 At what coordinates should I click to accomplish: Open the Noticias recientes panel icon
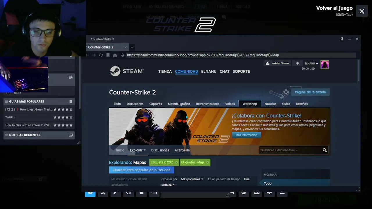71,135
